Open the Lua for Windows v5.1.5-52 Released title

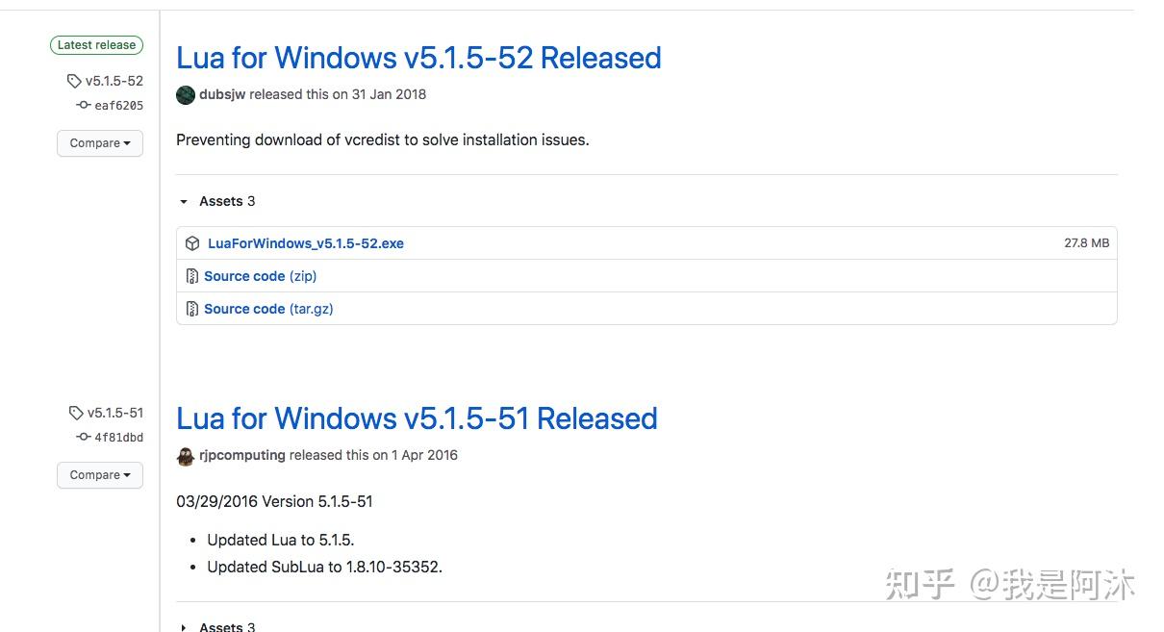click(x=418, y=58)
